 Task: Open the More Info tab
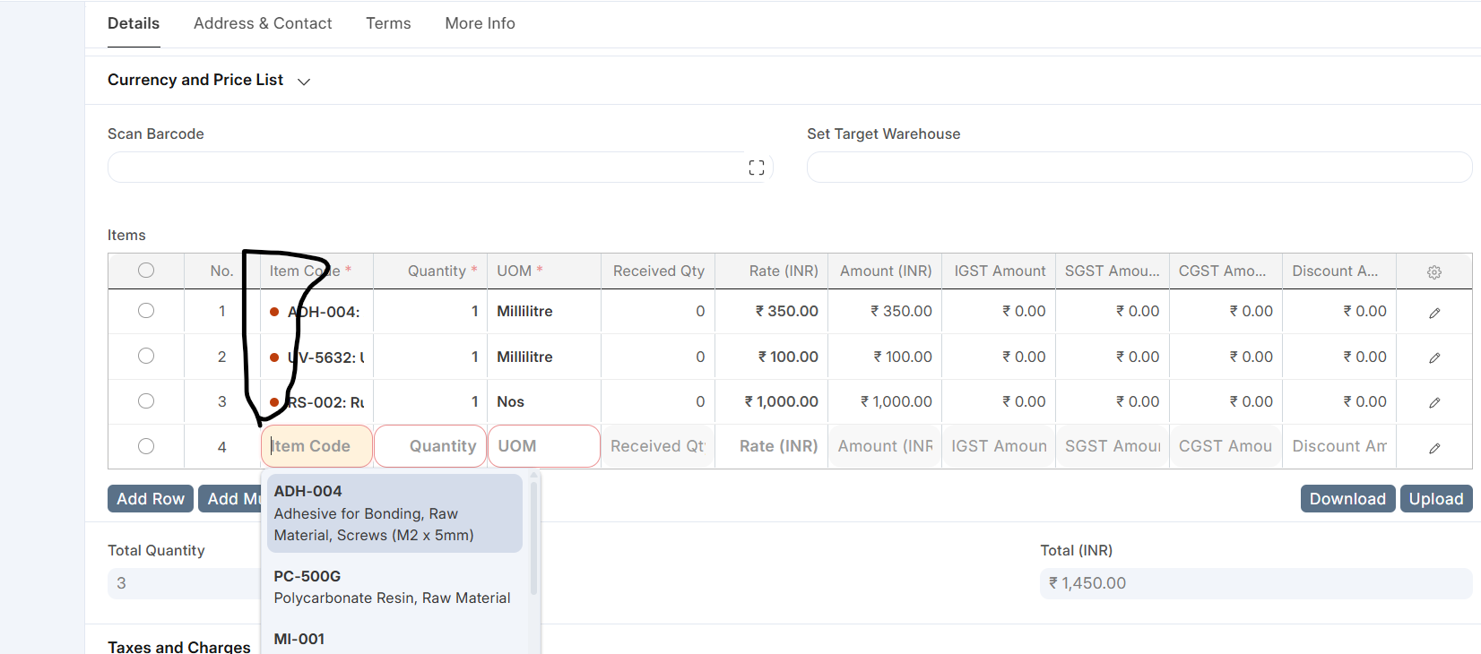pos(480,23)
